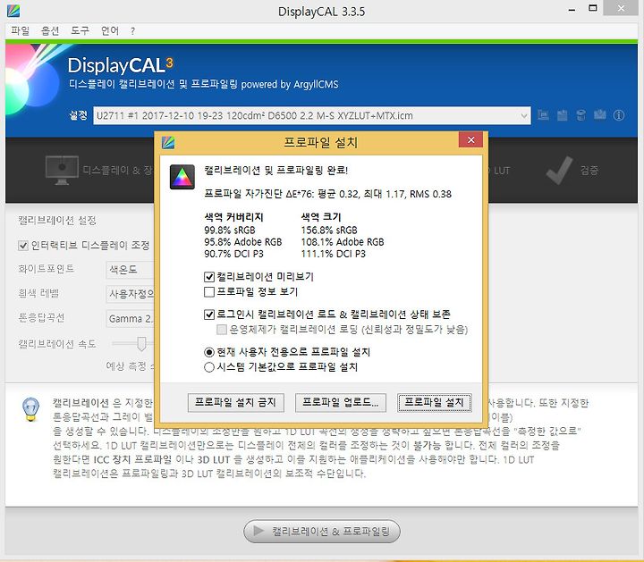This screenshot has width=644, height=562.
Task: Click the lightbulb hint icon
Action: point(31,409)
